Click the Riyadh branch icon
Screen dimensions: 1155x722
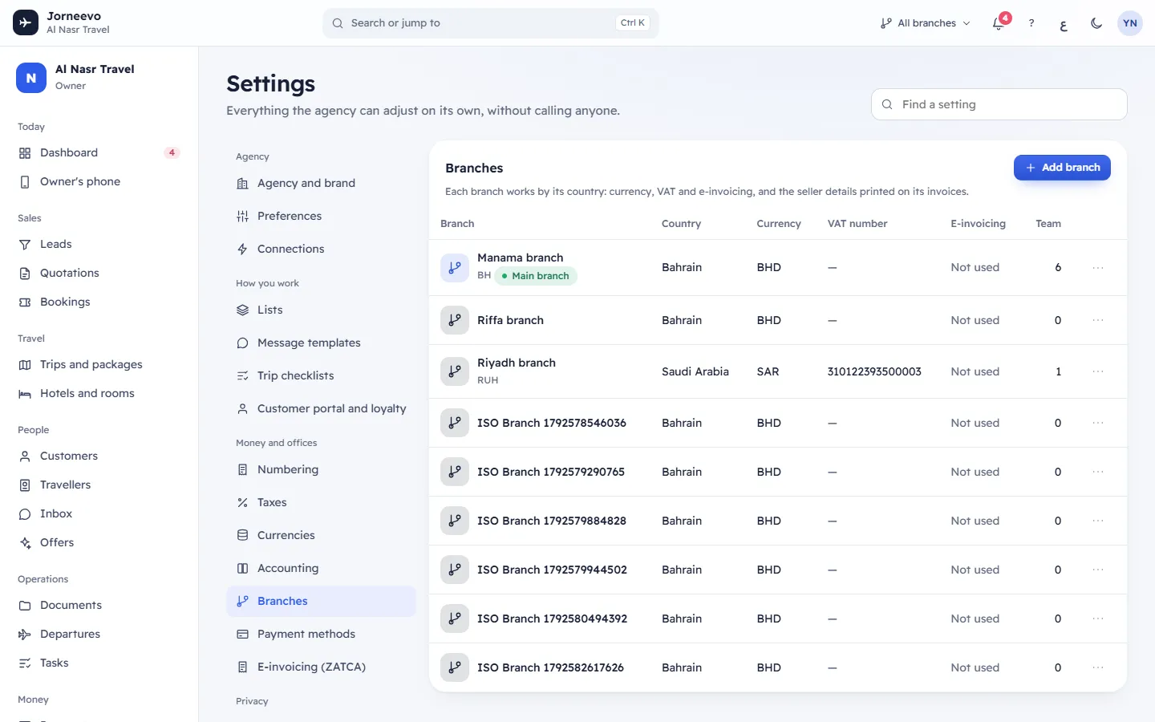455,371
